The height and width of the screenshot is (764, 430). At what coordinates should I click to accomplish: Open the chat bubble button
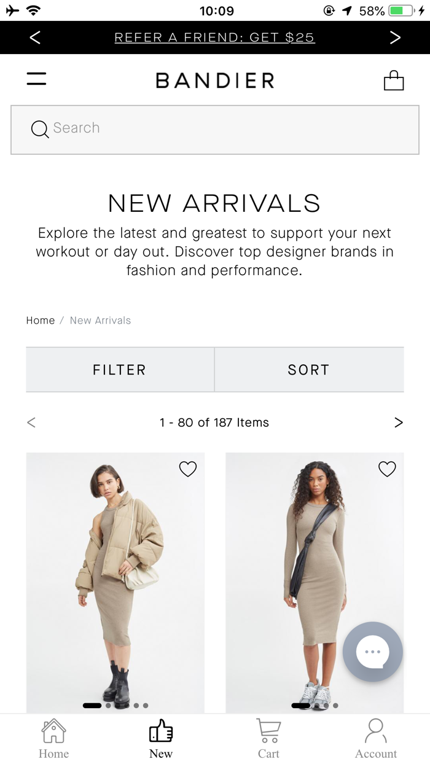click(x=373, y=652)
